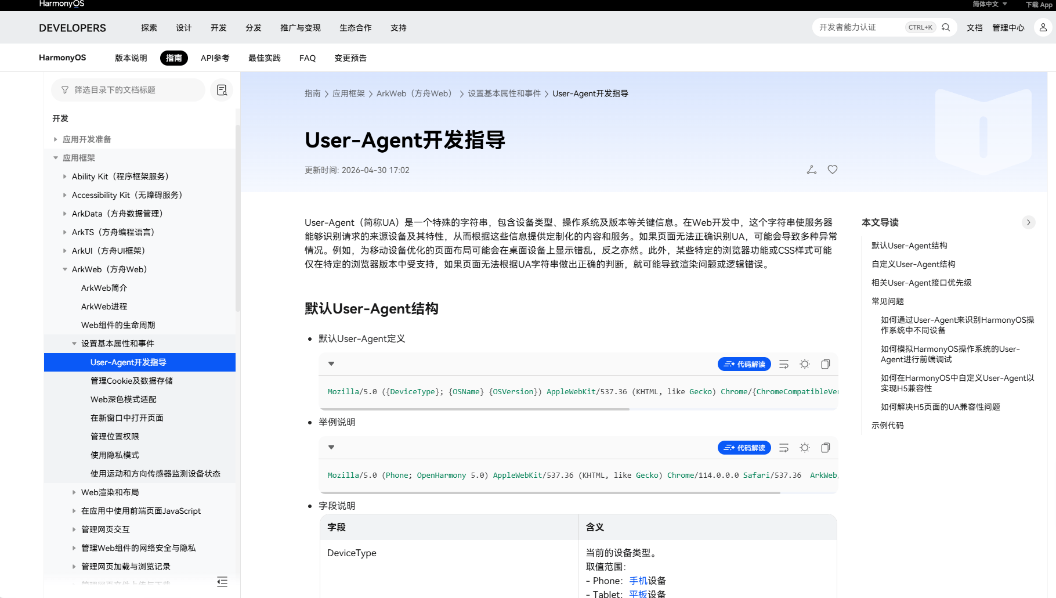Image resolution: width=1056 pixels, height=598 pixels.
Task: Open 简体中文 language dropdown
Action: pos(989,4)
